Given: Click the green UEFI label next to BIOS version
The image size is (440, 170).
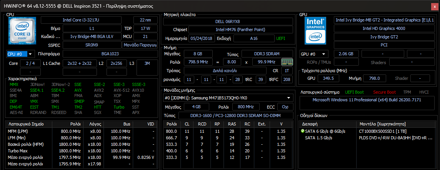Looking at the screenshot, I should pyautogui.click(x=281, y=38).
